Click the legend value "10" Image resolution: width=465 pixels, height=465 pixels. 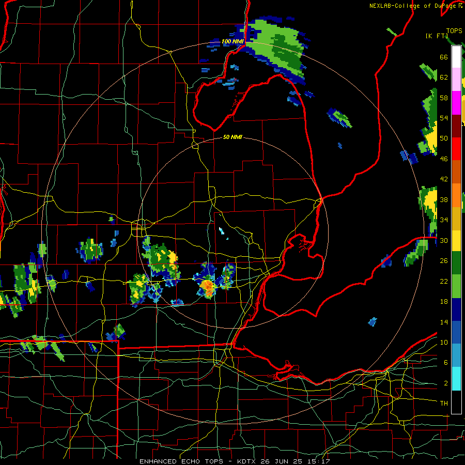point(444,343)
